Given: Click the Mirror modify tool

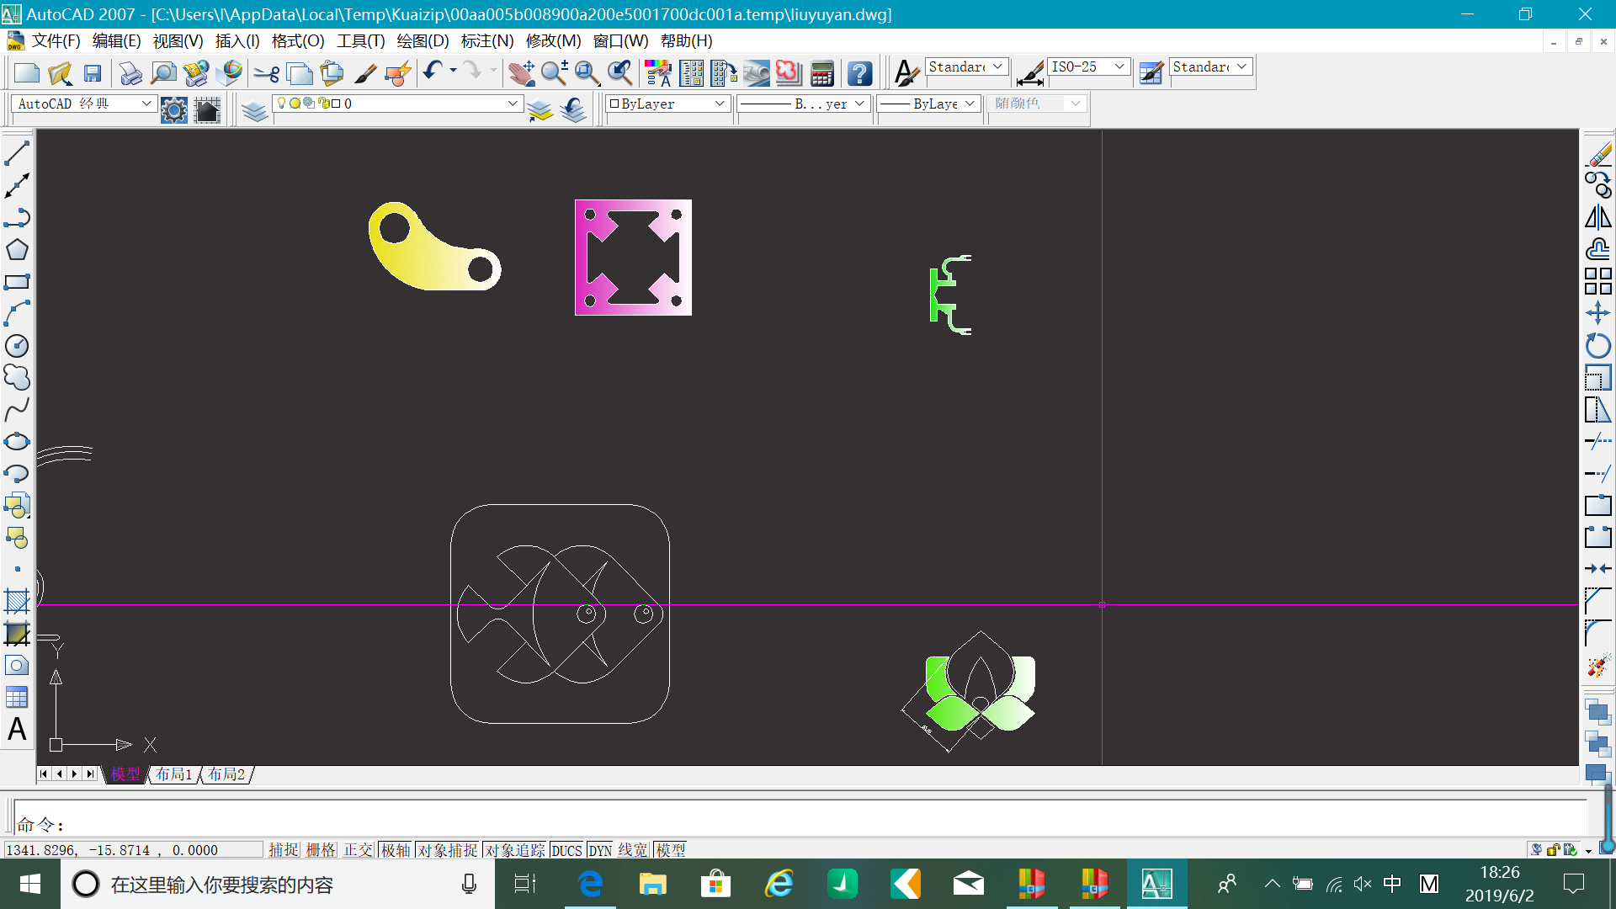Looking at the screenshot, I should pos(1597,218).
